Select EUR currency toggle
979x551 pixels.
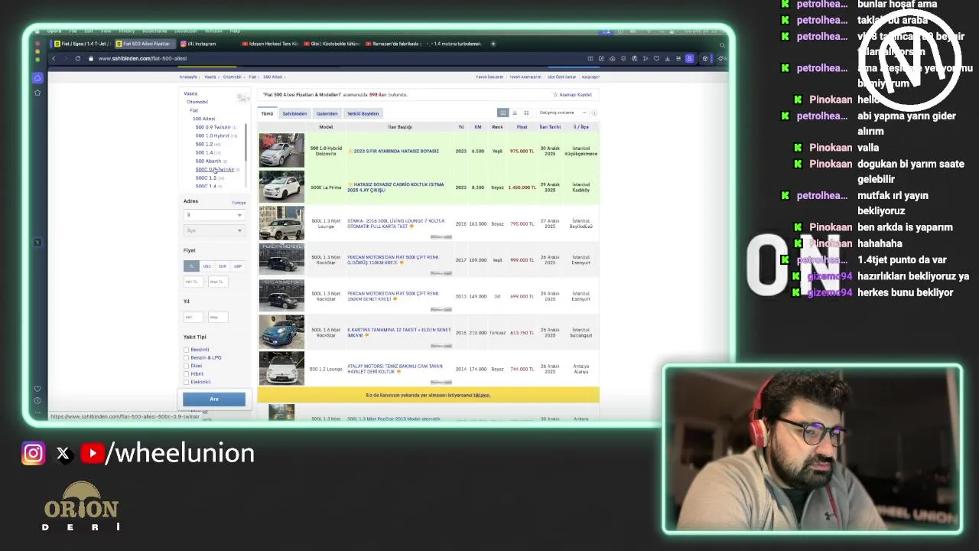pos(222,266)
